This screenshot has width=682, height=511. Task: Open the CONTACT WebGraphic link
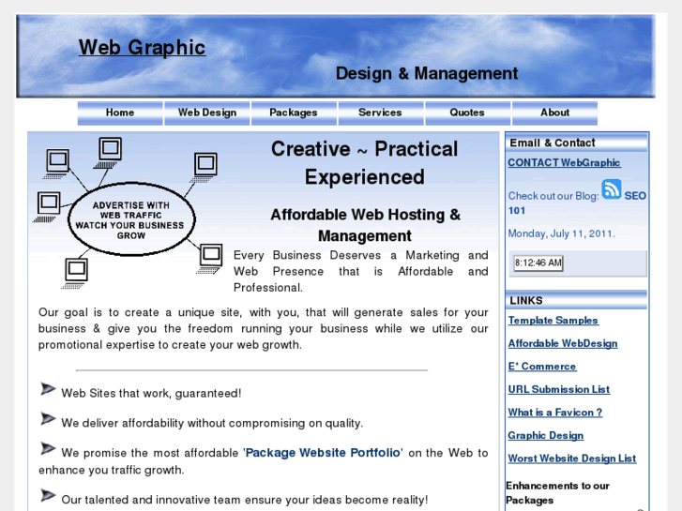pos(564,162)
